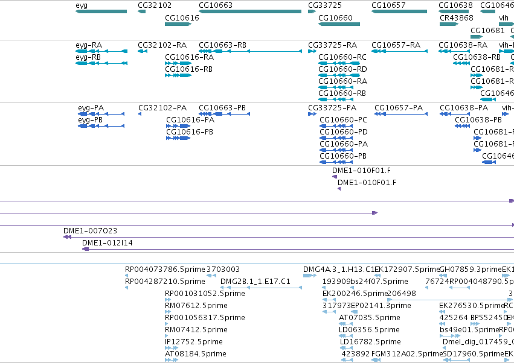Select BAC clone DME1-012I14

[x=107, y=243]
